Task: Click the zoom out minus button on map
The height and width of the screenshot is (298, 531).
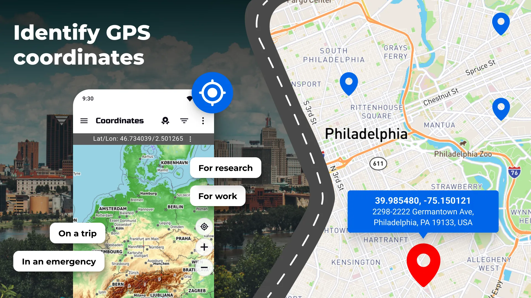Action: click(204, 267)
